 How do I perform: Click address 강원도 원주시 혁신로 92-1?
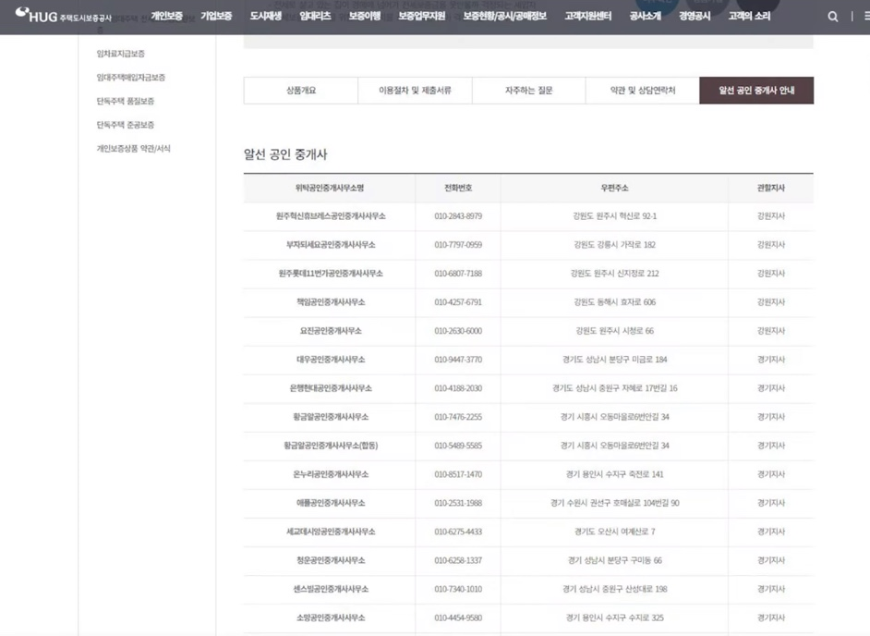pyautogui.click(x=615, y=216)
